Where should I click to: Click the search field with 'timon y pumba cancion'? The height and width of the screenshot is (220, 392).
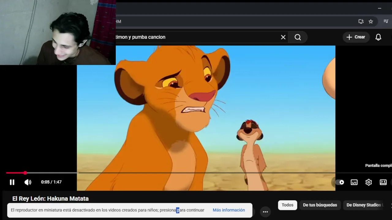click(x=196, y=37)
